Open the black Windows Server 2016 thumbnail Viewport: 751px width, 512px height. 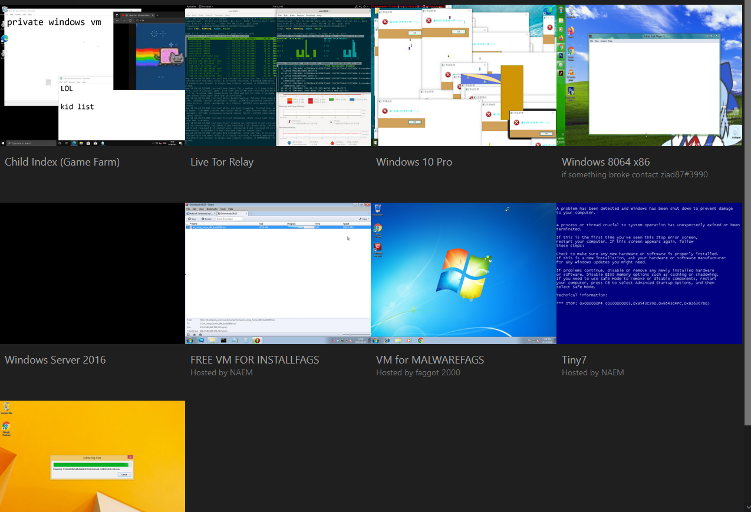click(x=93, y=273)
